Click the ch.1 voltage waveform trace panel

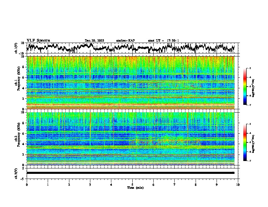(x=133, y=48)
